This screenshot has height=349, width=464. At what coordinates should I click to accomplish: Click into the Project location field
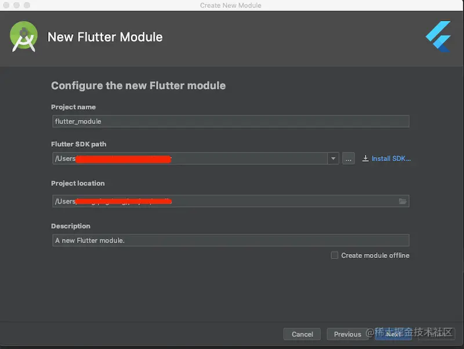click(x=231, y=201)
